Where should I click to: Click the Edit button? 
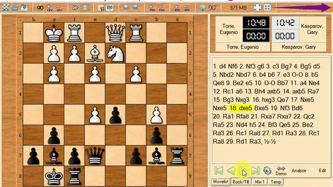(x=322, y=170)
